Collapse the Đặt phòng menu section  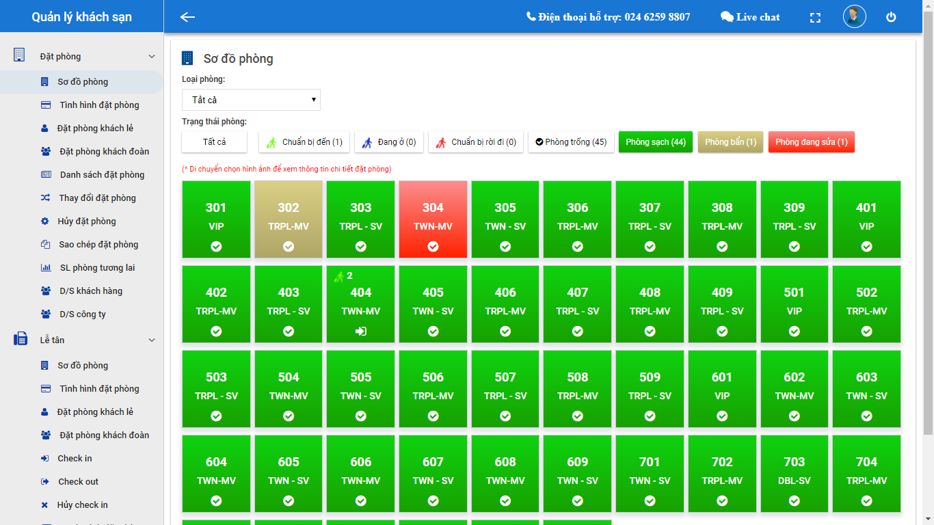[152, 57]
